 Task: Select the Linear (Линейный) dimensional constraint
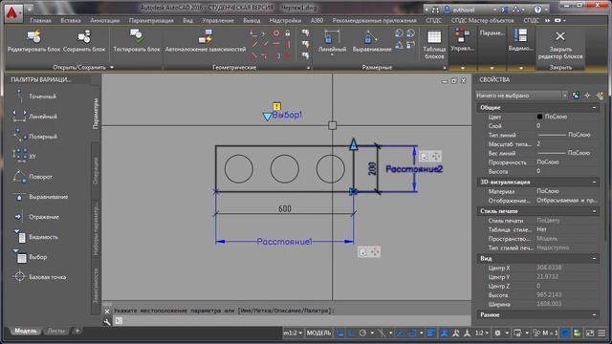[x=332, y=41]
